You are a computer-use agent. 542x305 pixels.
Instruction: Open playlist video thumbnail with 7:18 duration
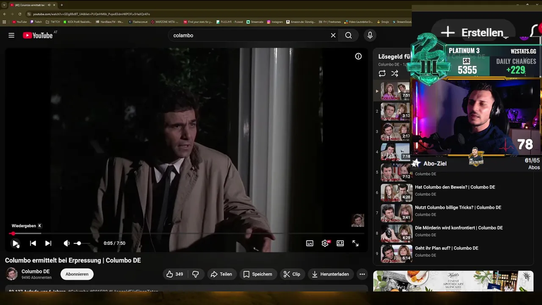pyautogui.click(x=395, y=152)
